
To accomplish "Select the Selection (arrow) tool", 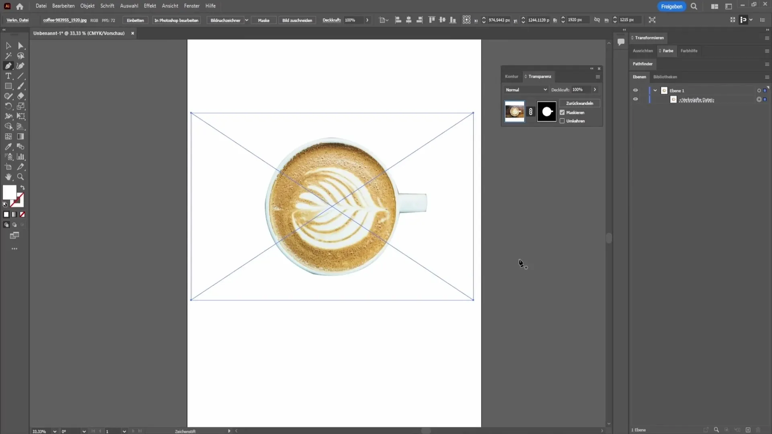I will click(x=8, y=46).
